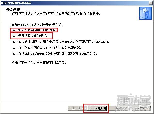Close the 配置您的服务器向导 dialog window
This screenshot has height=114, width=154.
150,3
